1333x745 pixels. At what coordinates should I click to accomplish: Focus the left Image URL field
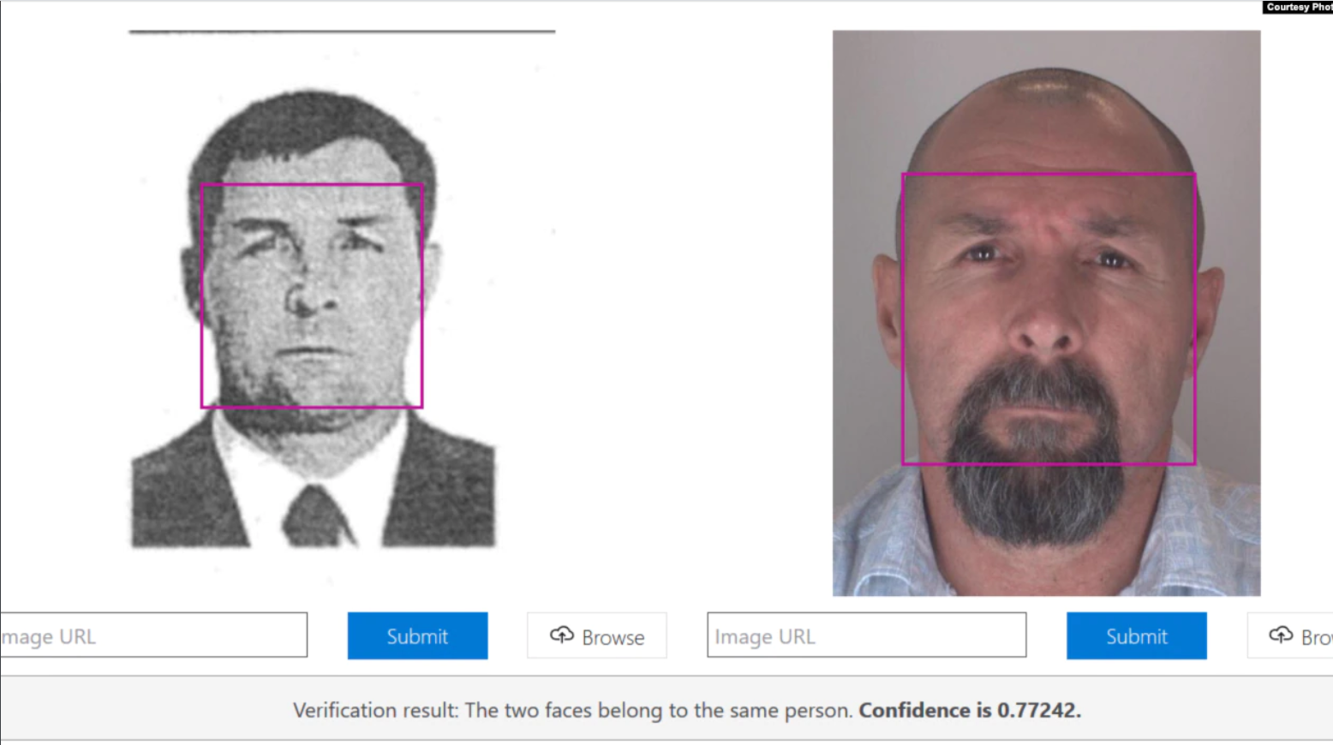pyautogui.click(x=154, y=635)
